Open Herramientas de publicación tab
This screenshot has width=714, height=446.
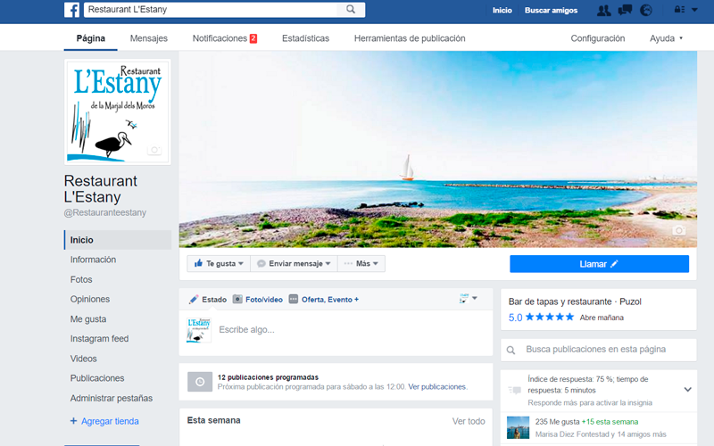[410, 38]
